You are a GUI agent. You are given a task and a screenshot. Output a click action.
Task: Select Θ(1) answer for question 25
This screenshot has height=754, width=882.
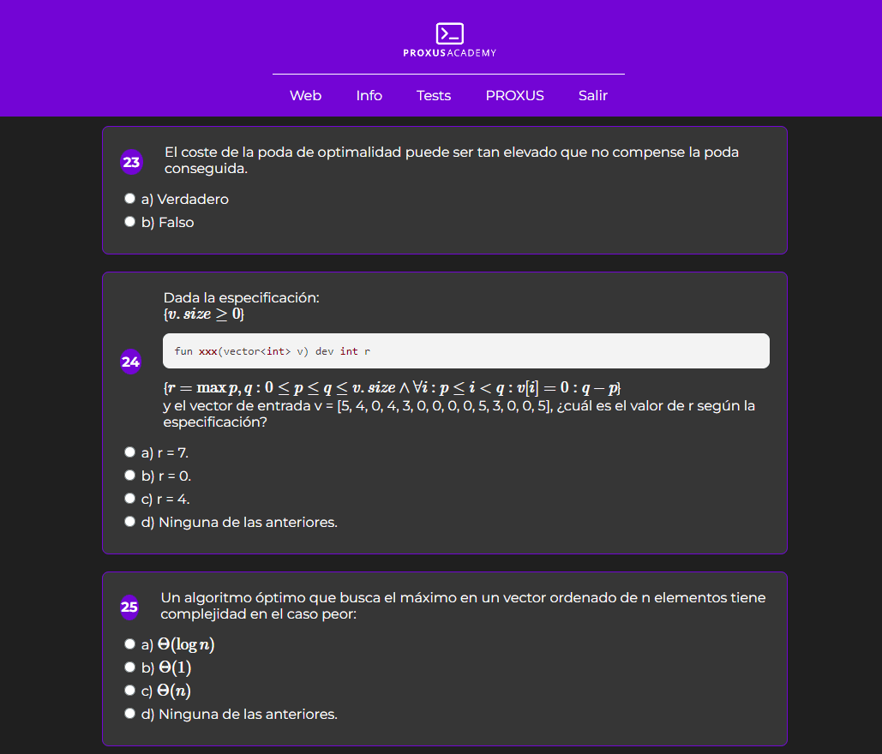pos(130,667)
